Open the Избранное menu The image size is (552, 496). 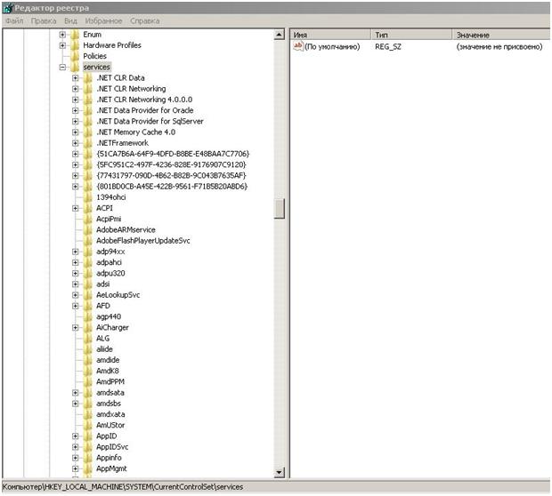(103, 20)
